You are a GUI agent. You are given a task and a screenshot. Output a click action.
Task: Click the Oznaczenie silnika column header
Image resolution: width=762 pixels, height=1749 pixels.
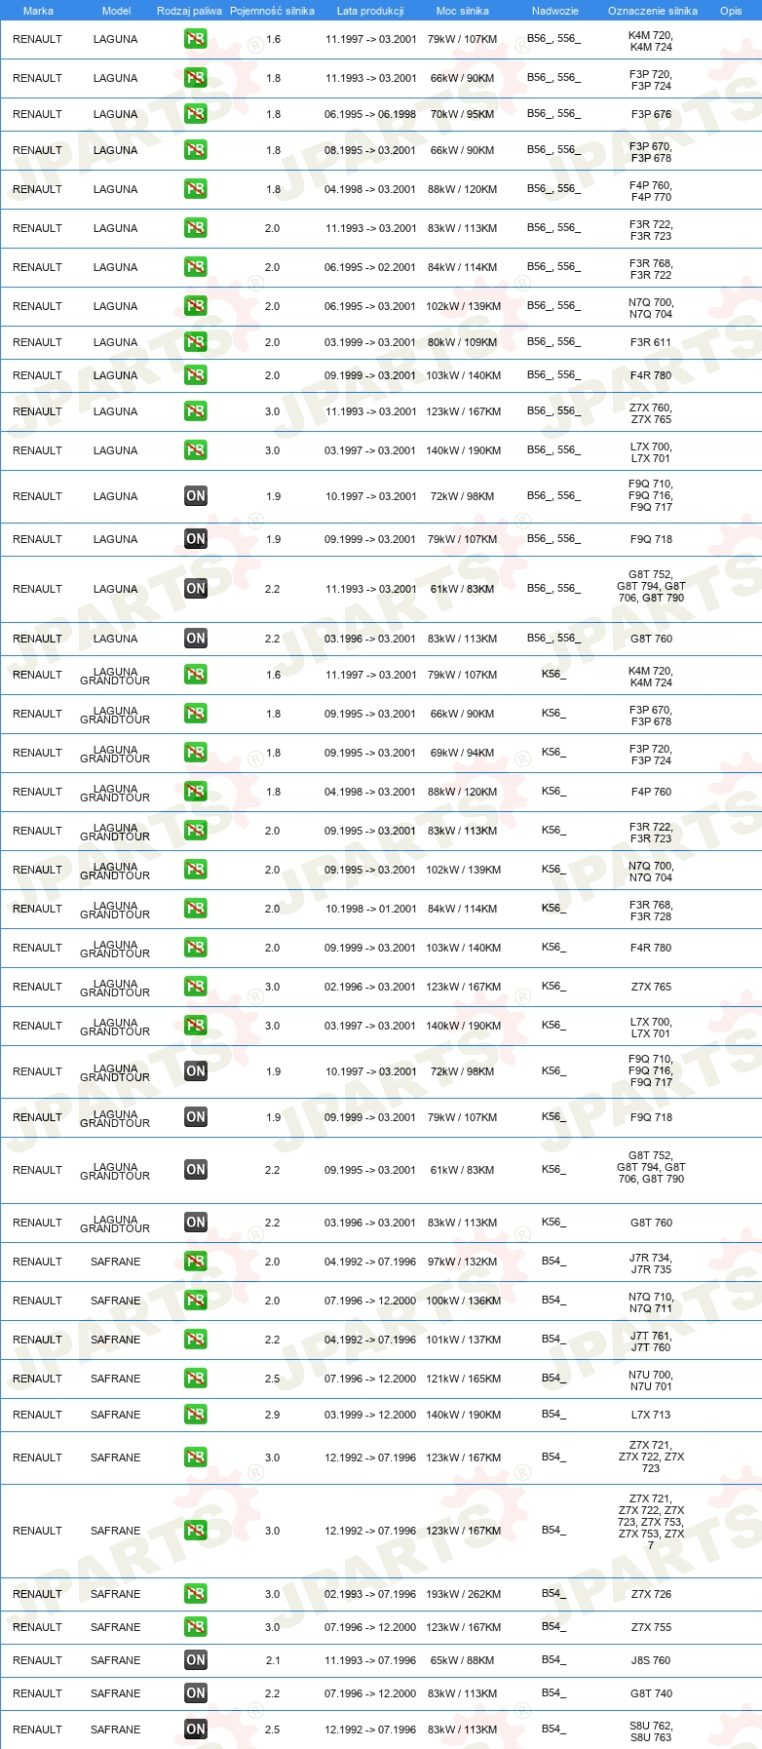pos(652,11)
